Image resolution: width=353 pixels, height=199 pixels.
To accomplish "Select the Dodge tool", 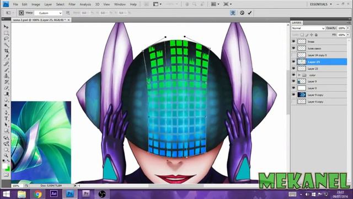I will [x=6, y=106].
